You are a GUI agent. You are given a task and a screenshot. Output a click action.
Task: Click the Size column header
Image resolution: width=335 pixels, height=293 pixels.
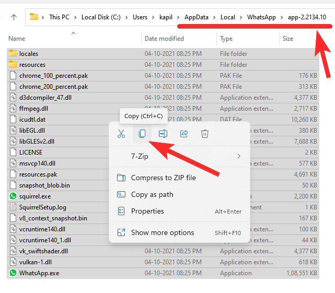click(x=288, y=39)
